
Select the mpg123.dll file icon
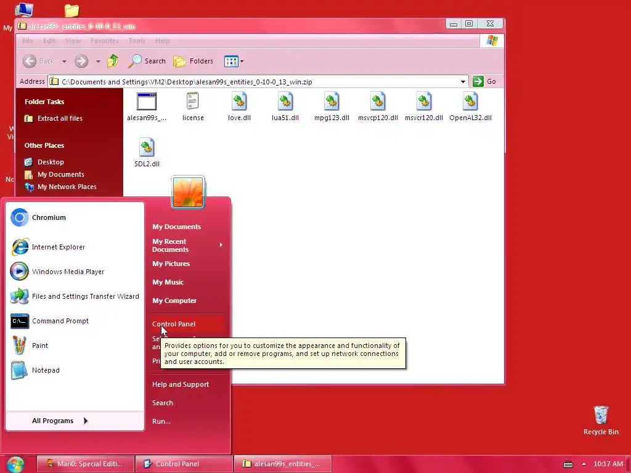click(332, 101)
